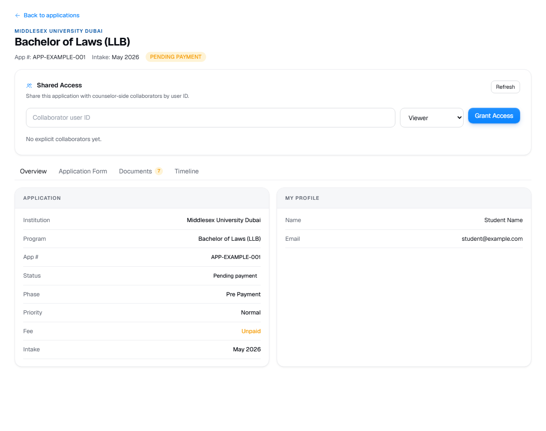Click the Status row label
This screenshot has width=546, height=431.
tap(32, 276)
